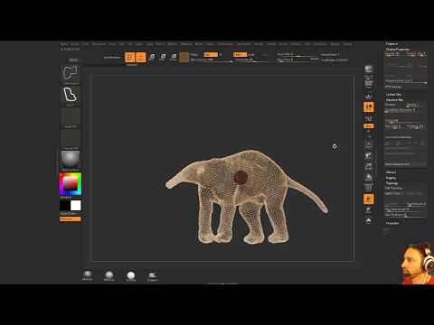Toggle the orange Draw mode button
Viewport: 434px width, 325px height.
141,57
